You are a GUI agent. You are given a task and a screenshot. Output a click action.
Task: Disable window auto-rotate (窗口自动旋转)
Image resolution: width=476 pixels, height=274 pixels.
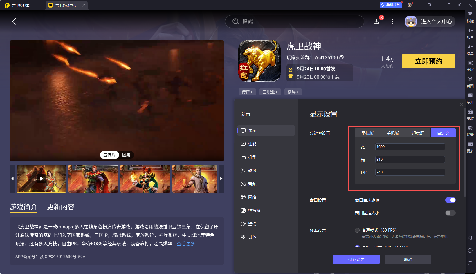[x=450, y=200]
